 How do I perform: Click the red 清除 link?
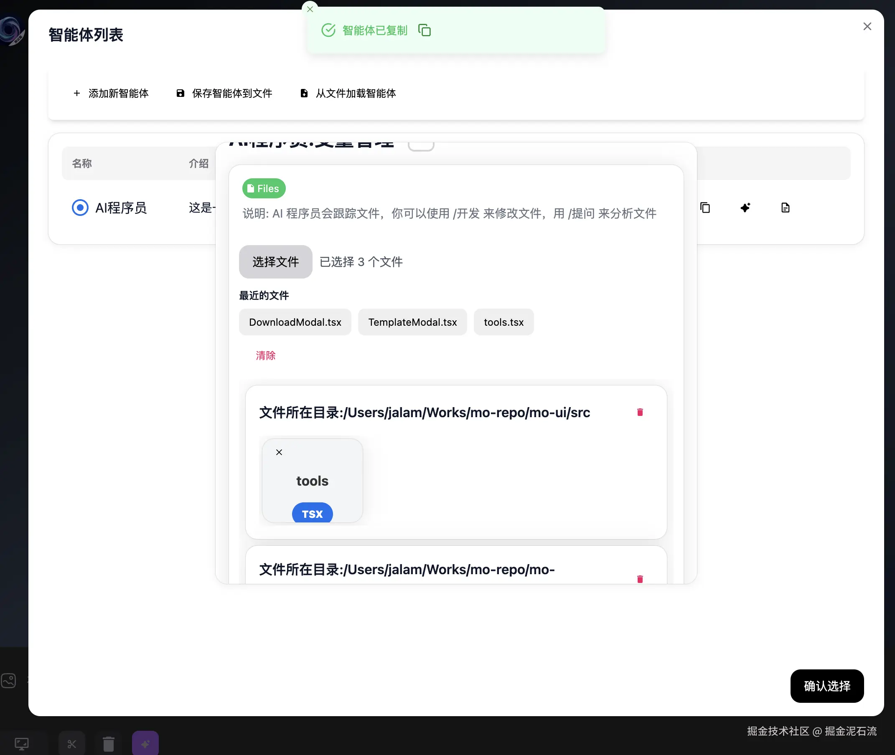(265, 355)
